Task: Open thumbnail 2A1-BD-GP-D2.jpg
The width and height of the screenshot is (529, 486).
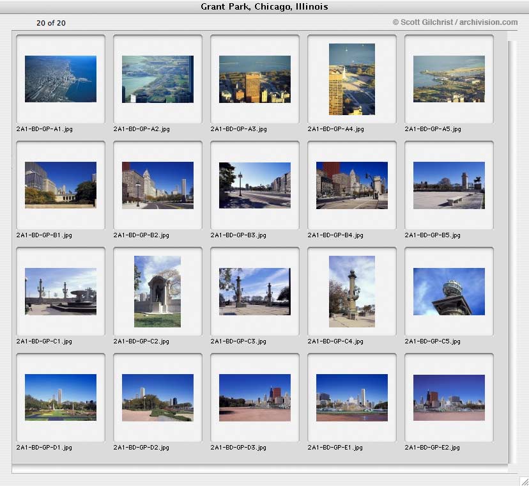Action: (158, 398)
